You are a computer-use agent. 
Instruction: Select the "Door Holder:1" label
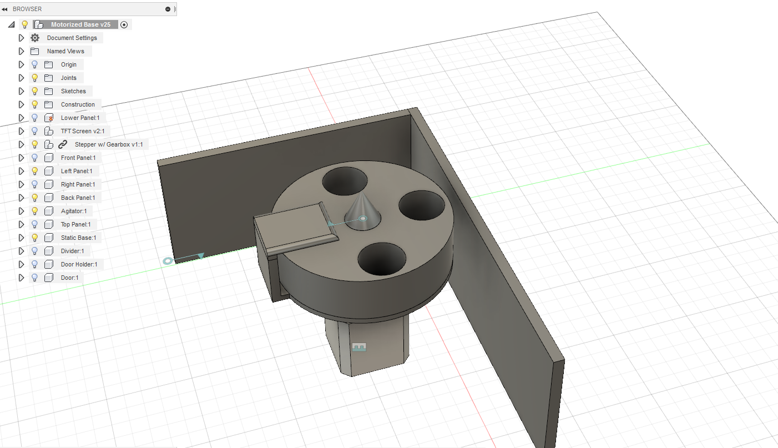pos(79,264)
